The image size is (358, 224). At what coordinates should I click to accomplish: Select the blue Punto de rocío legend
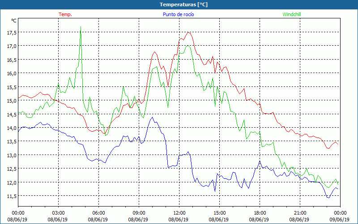tap(178, 14)
